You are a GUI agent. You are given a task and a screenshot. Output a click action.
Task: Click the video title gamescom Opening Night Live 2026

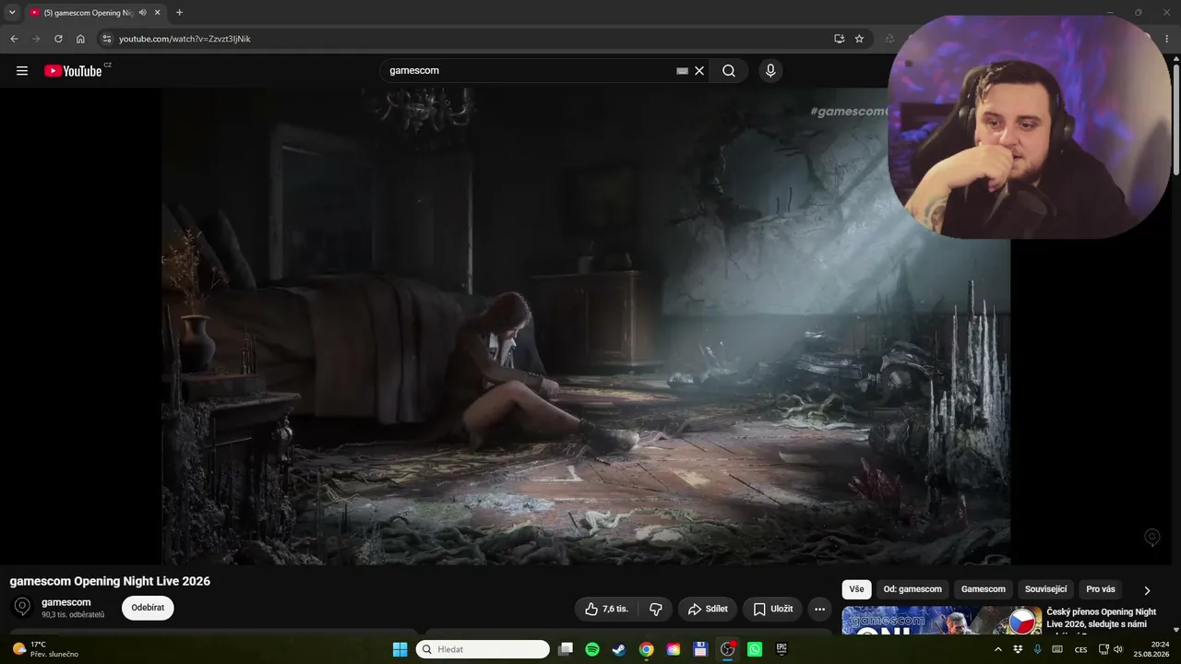(110, 581)
